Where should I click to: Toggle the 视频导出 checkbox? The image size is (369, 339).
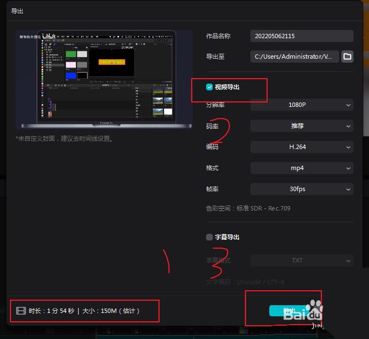tap(209, 87)
